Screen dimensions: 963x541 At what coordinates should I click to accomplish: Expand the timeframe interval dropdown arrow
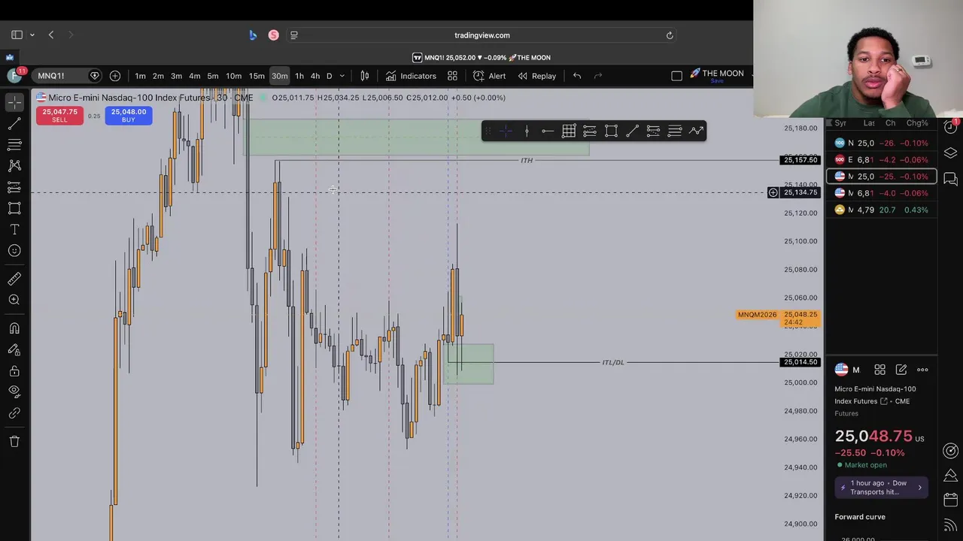click(x=342, y=76)
